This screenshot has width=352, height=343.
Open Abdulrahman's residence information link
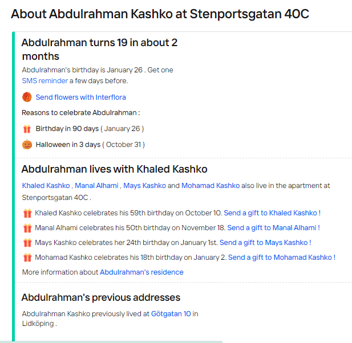click(x=141, y=272)
